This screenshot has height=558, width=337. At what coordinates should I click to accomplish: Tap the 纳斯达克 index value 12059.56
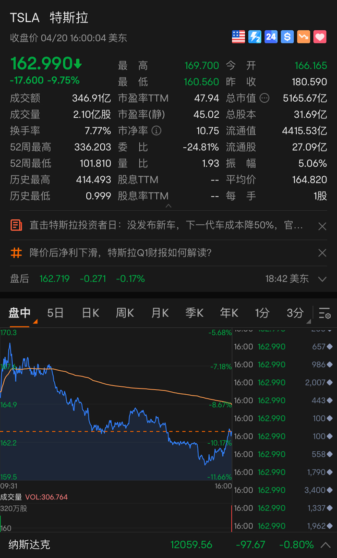pyautogui.click(x=191, y=545)
